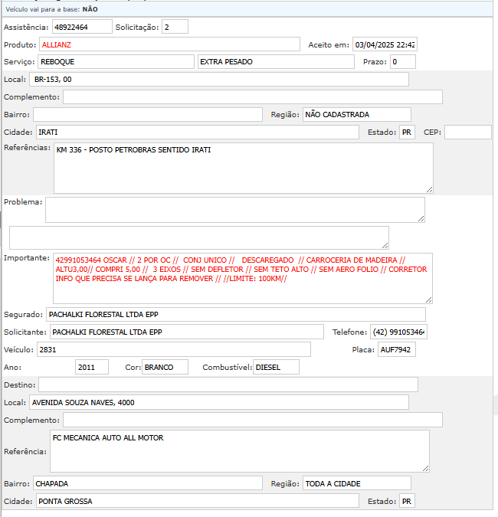
Task: Select the Região field NÃO CADASTRADA
Action: coord(357,114)
